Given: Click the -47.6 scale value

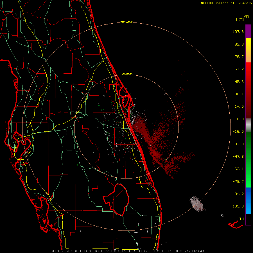Looking at the screenshot, I should coord(238,157).
